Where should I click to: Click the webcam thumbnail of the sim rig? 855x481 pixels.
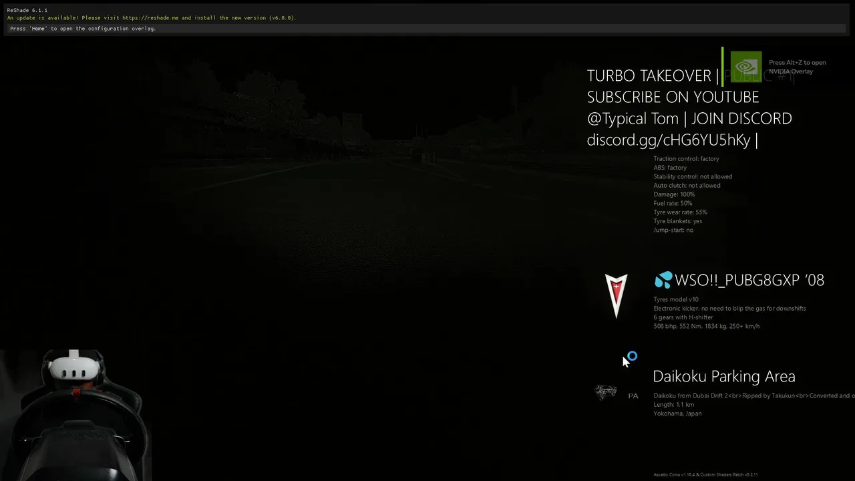[x=75, y=414]
